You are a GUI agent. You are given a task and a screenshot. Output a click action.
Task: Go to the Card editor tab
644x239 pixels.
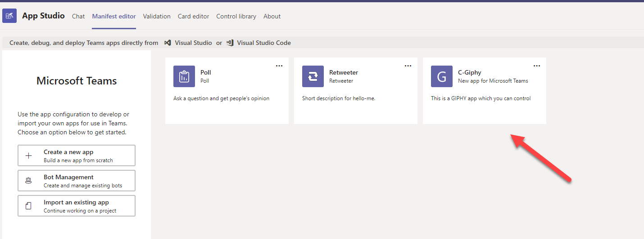194,16
